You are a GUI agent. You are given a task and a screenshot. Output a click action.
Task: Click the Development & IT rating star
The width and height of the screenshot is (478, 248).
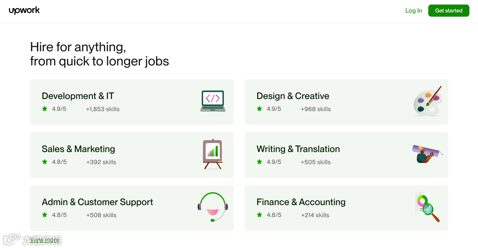click(x=45, y=109)
